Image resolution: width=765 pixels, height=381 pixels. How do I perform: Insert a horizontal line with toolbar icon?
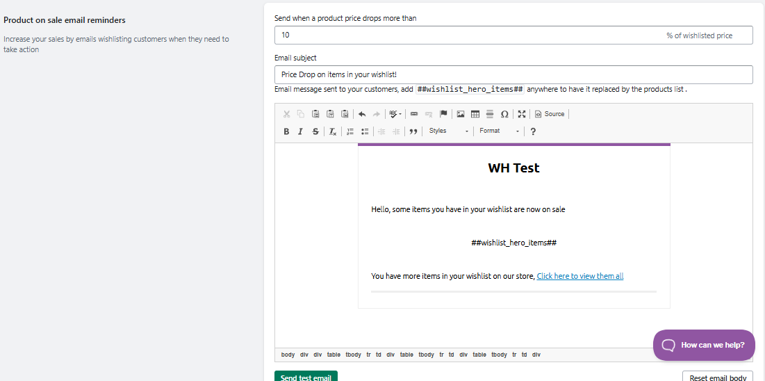click(490, 114)
